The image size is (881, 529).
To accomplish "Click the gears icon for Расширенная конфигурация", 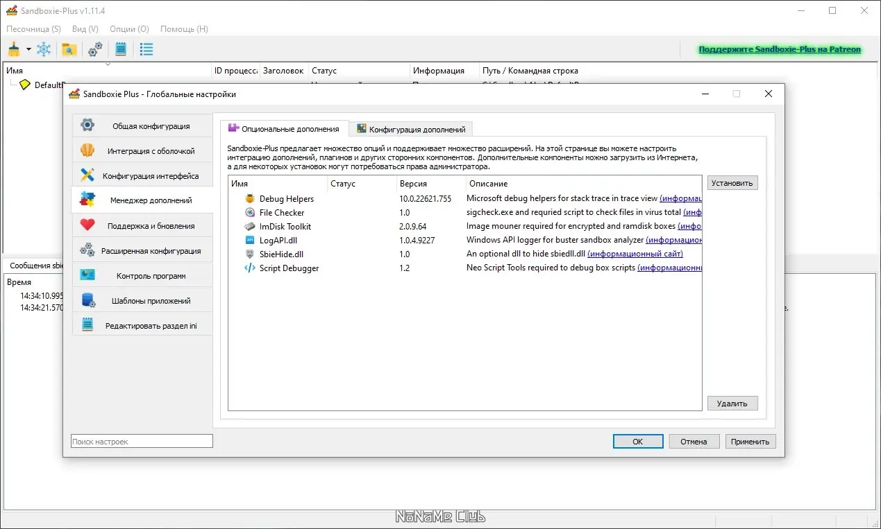I will (x=87, y=250).
